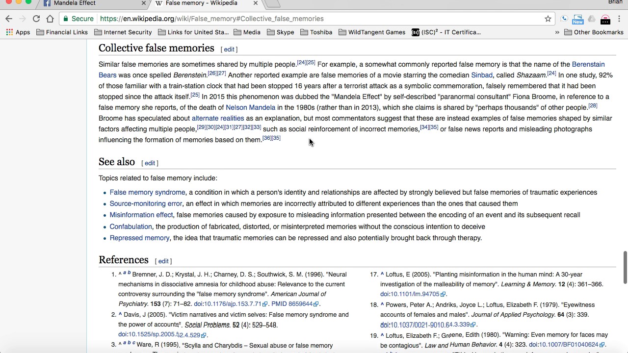Click the extension icon labeled New
The width and height of the screenshot is (628, 353).
tap(578, 19)
